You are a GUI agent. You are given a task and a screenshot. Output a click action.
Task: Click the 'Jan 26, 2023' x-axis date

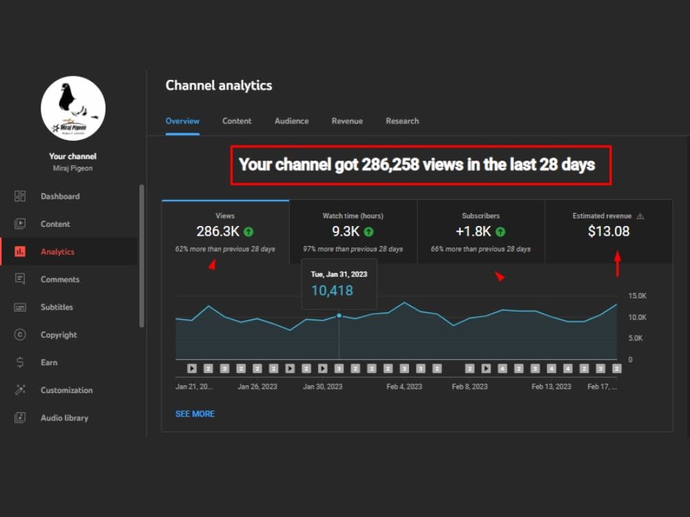coord(257,387)
